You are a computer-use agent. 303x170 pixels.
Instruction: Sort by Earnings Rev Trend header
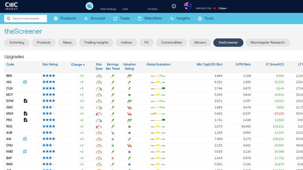coord(113,67)
